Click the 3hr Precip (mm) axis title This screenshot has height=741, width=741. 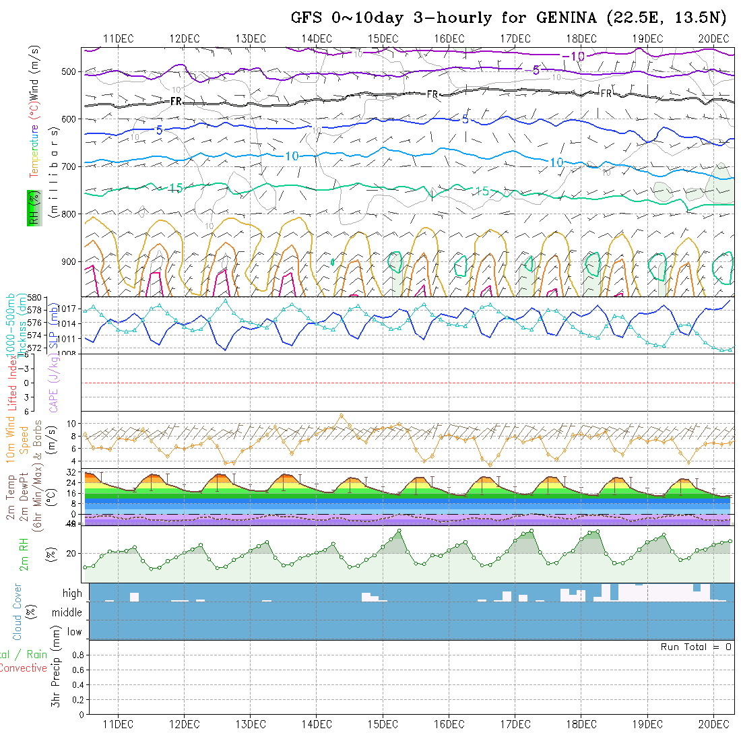57,677
